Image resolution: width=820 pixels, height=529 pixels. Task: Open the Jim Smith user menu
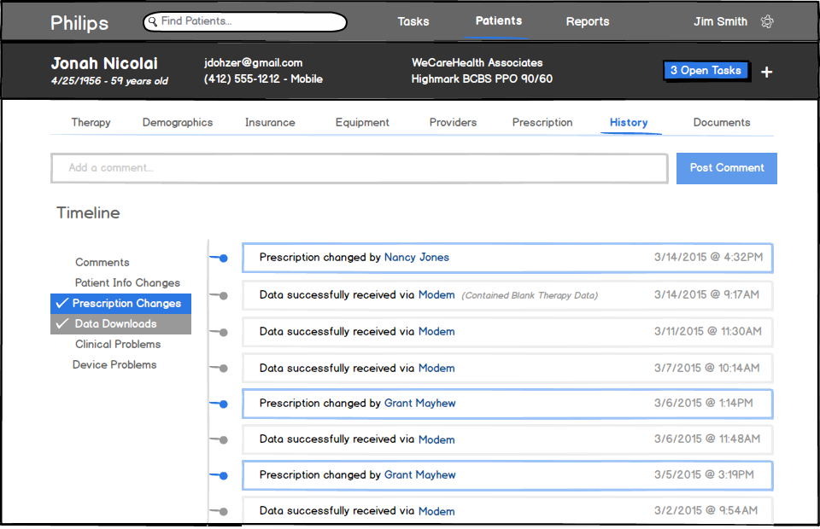(720, 22)
